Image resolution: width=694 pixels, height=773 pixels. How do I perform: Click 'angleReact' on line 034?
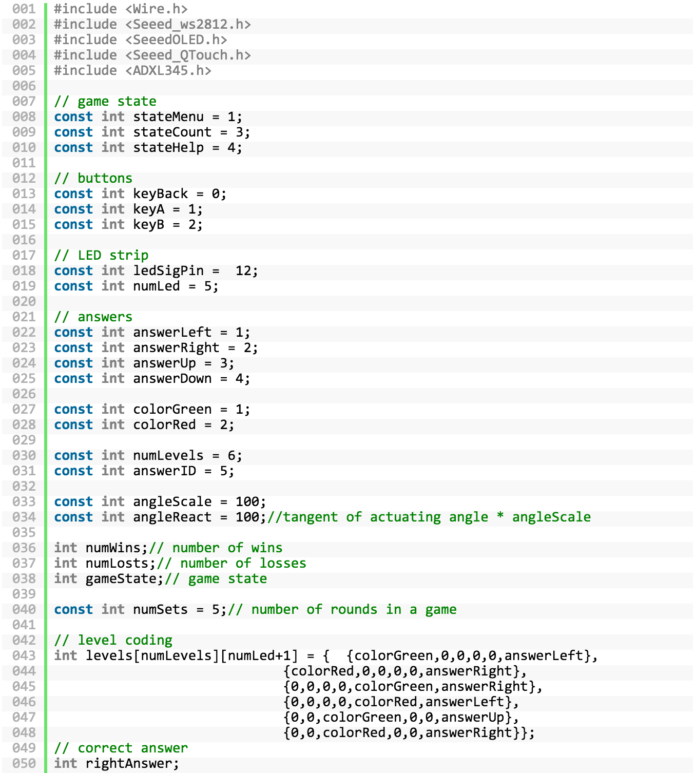coord(172,517)
